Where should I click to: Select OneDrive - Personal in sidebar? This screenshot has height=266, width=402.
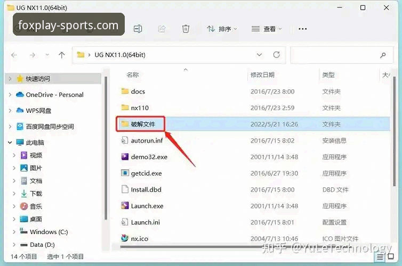pos(54,95)
